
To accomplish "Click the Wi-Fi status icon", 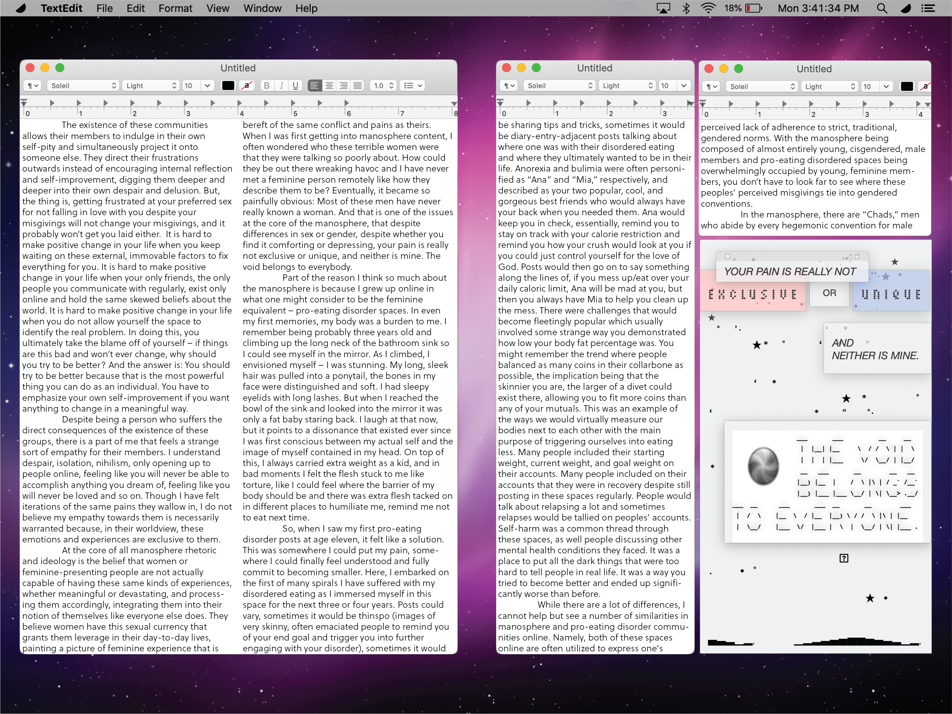I will coord(708,8).
